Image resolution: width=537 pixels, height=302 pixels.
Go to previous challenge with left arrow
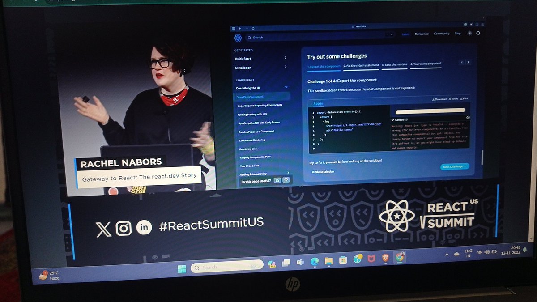(463, 62)
